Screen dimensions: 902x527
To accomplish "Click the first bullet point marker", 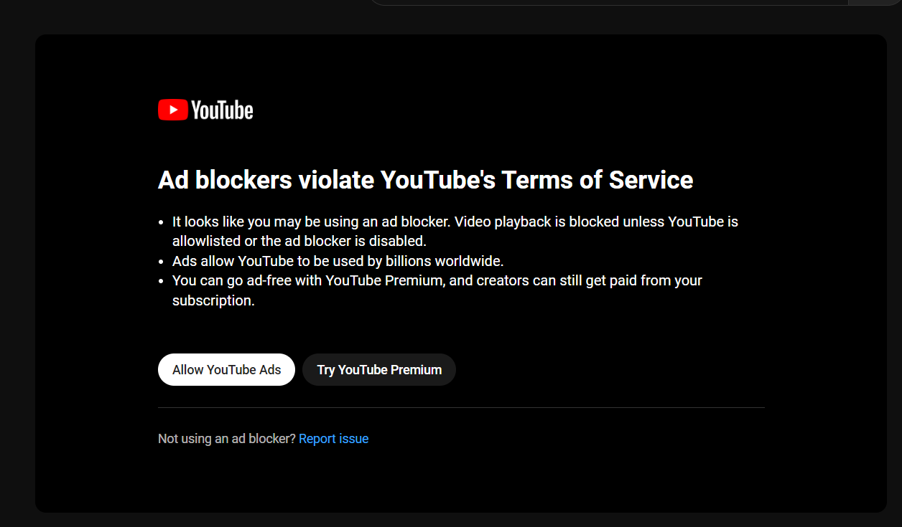I will 163,222.
